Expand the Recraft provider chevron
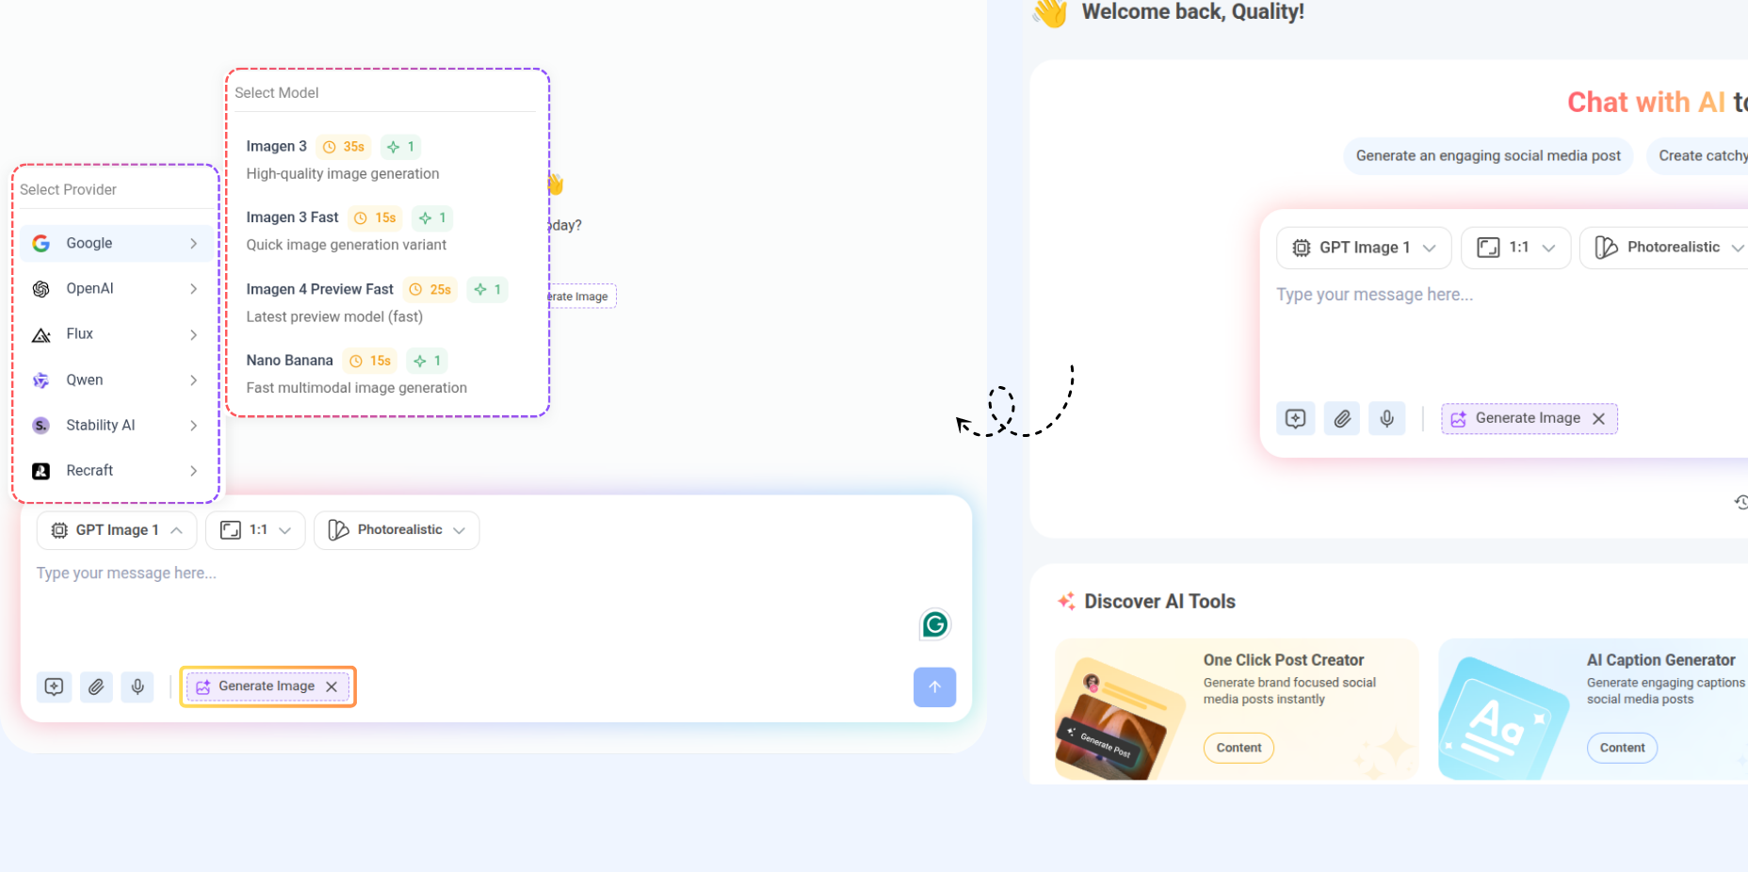1748x872 pixels. pyautogui.click(x=193, y=471)
